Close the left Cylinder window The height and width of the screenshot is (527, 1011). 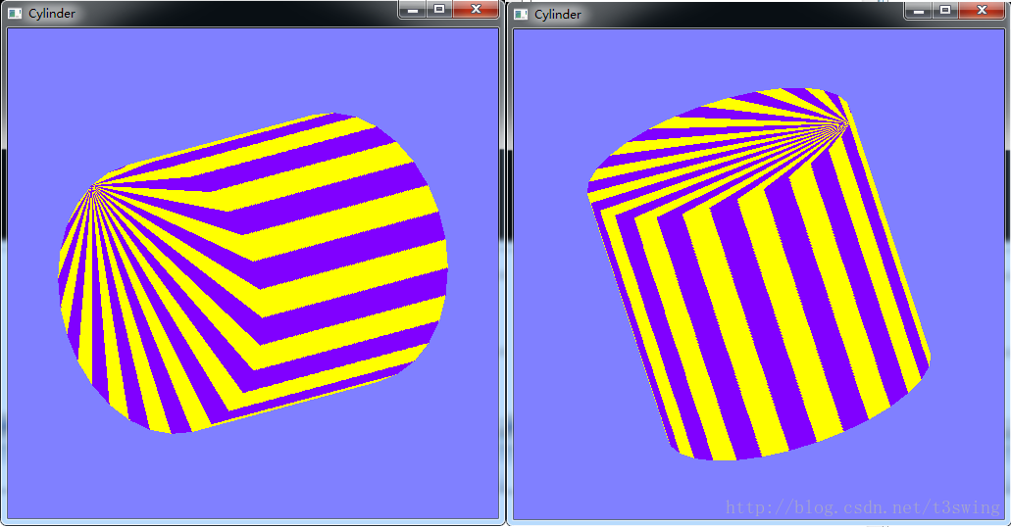[476, 10]
